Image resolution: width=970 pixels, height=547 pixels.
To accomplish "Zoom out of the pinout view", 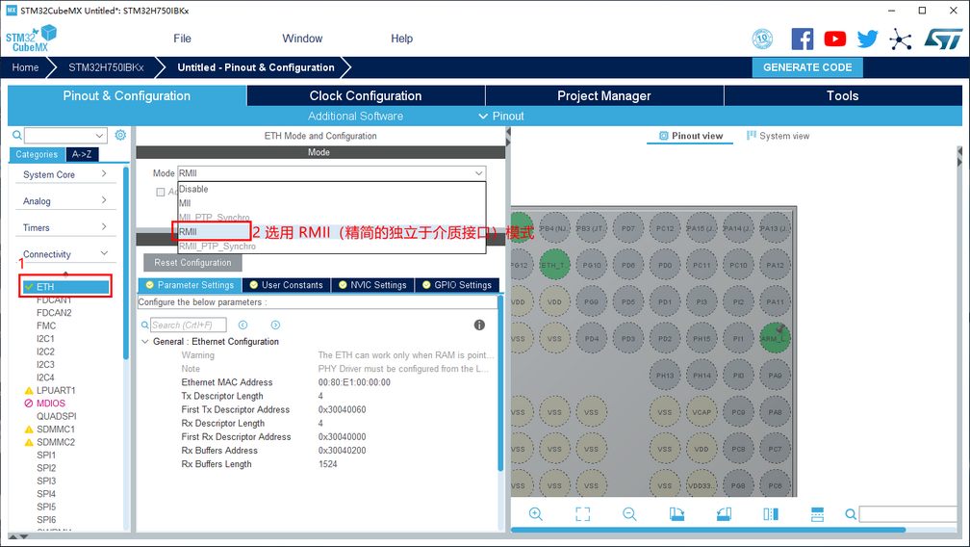I will [x=629, y=514].
